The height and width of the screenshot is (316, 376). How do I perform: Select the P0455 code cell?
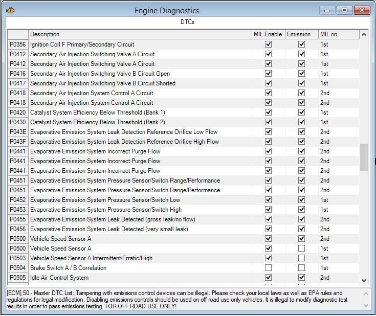[x=18, y=219]
